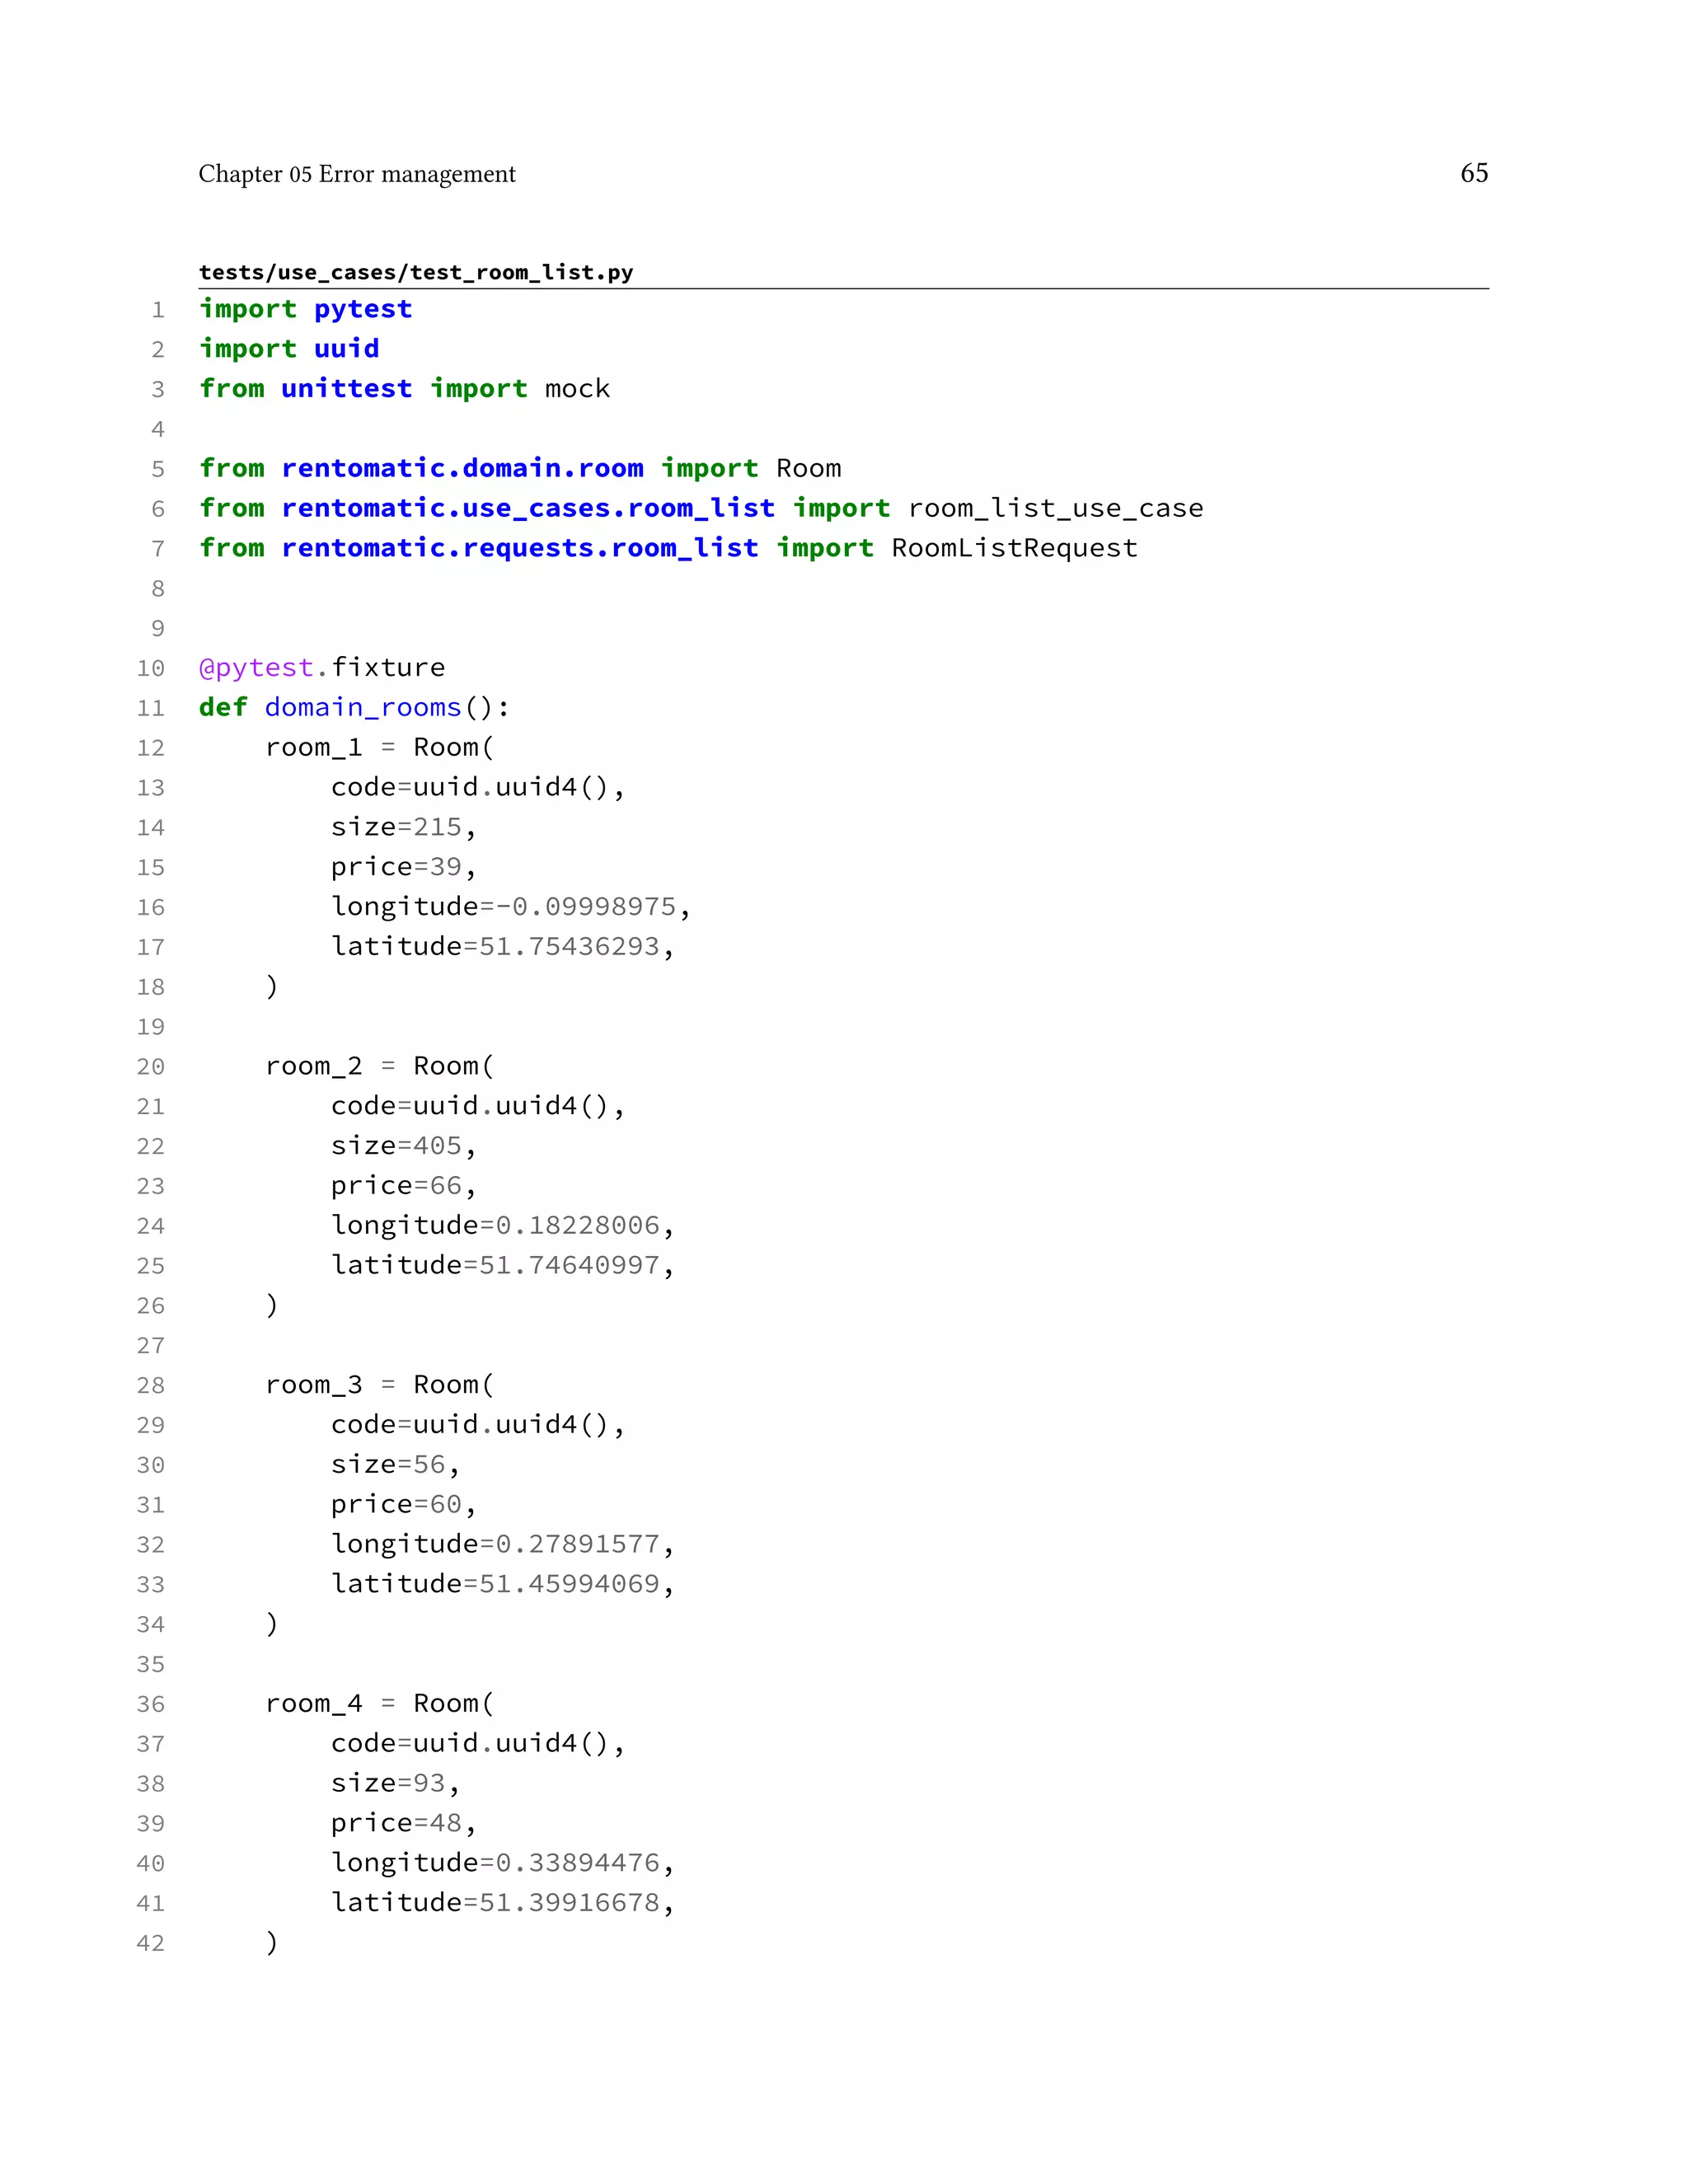This screenshot has width=1688, height=2184.
Task: Click 'longitude=0.18228006,' text
Action: 503,1225
